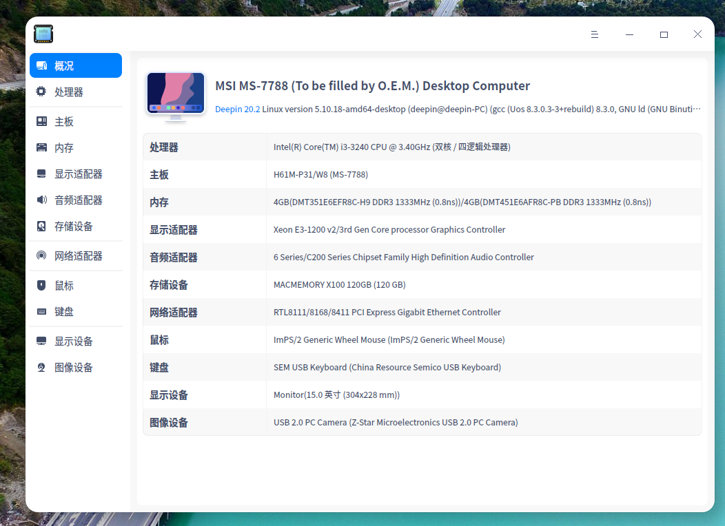Click the 主板 motherboard icon in sidebar
The height and width of the screenshot is (526, 725).
pos(41,121)
